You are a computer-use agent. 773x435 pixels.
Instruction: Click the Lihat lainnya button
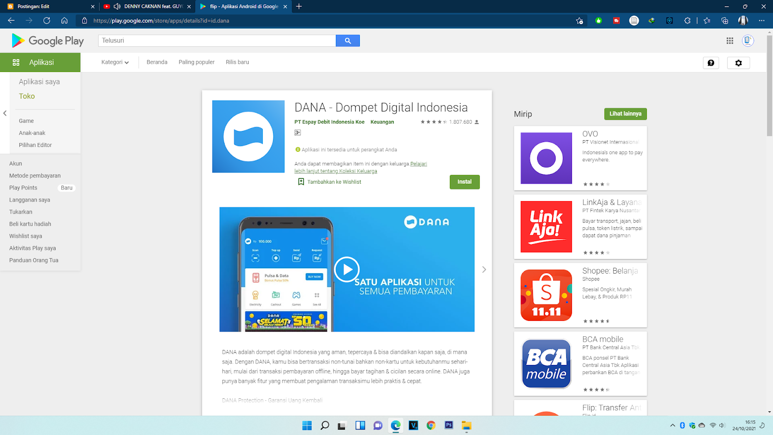(625, 114)
